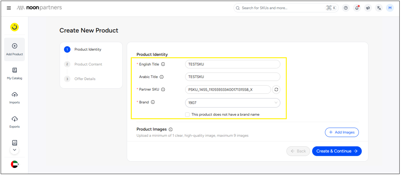Switch language with the translate icon
The height and width of the screenshot is (175, 401).
click(379, 8)
